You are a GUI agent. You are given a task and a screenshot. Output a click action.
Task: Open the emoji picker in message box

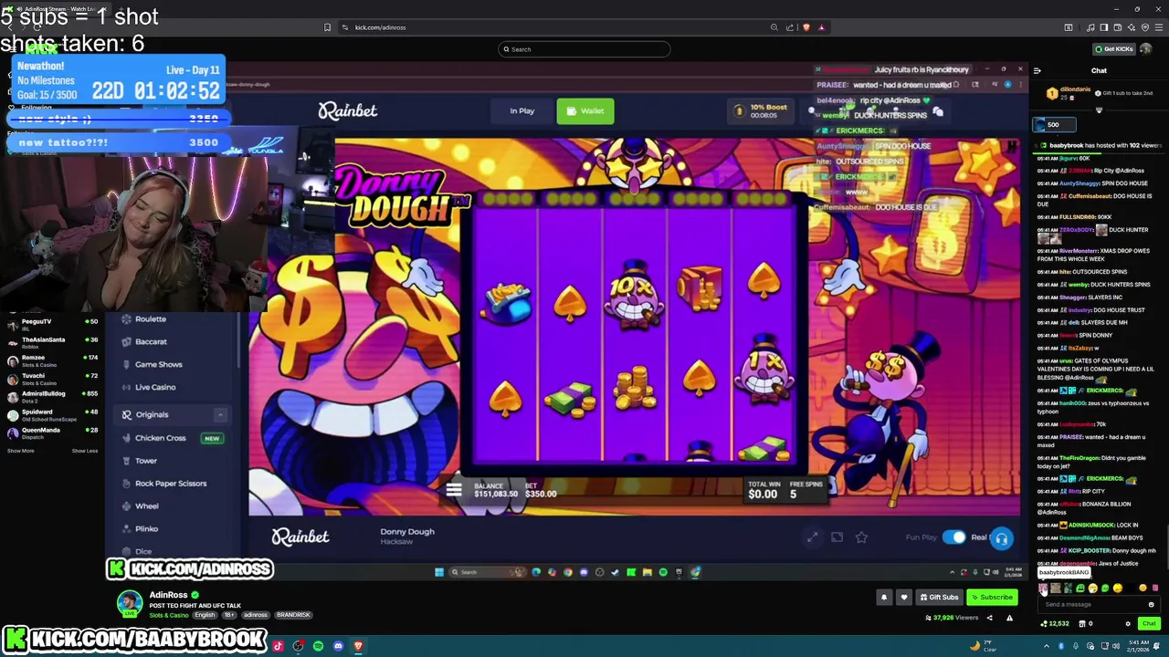click(1151, 604)
